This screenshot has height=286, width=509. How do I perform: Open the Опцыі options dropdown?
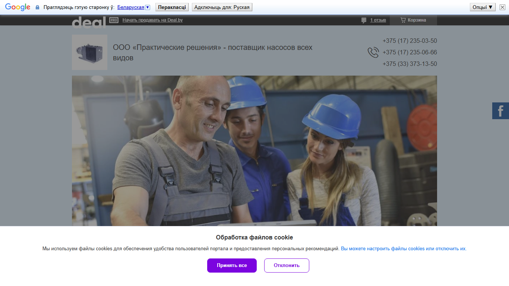[483, 7]
